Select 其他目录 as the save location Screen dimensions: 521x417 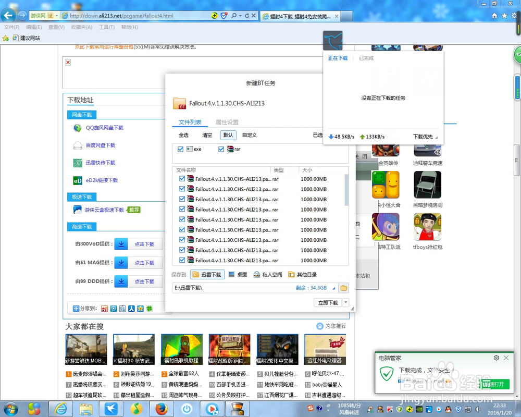[x=302, y=274]
